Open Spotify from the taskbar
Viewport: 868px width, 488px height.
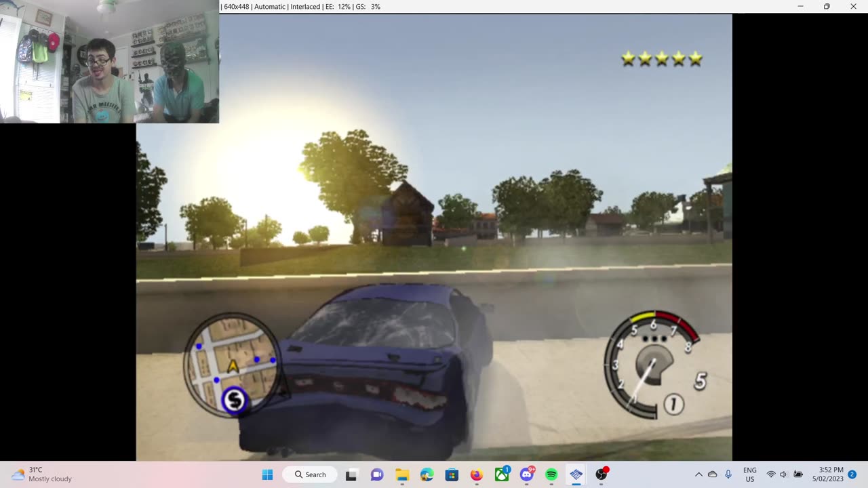coord(551,474)
